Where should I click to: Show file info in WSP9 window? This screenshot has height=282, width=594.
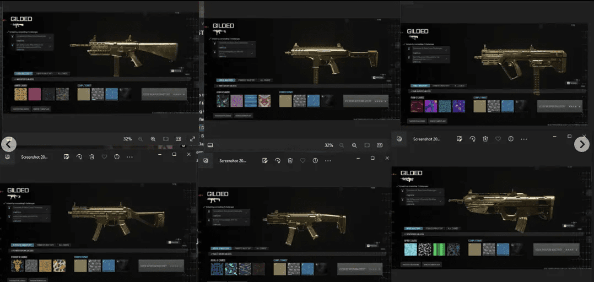(511, 139)
